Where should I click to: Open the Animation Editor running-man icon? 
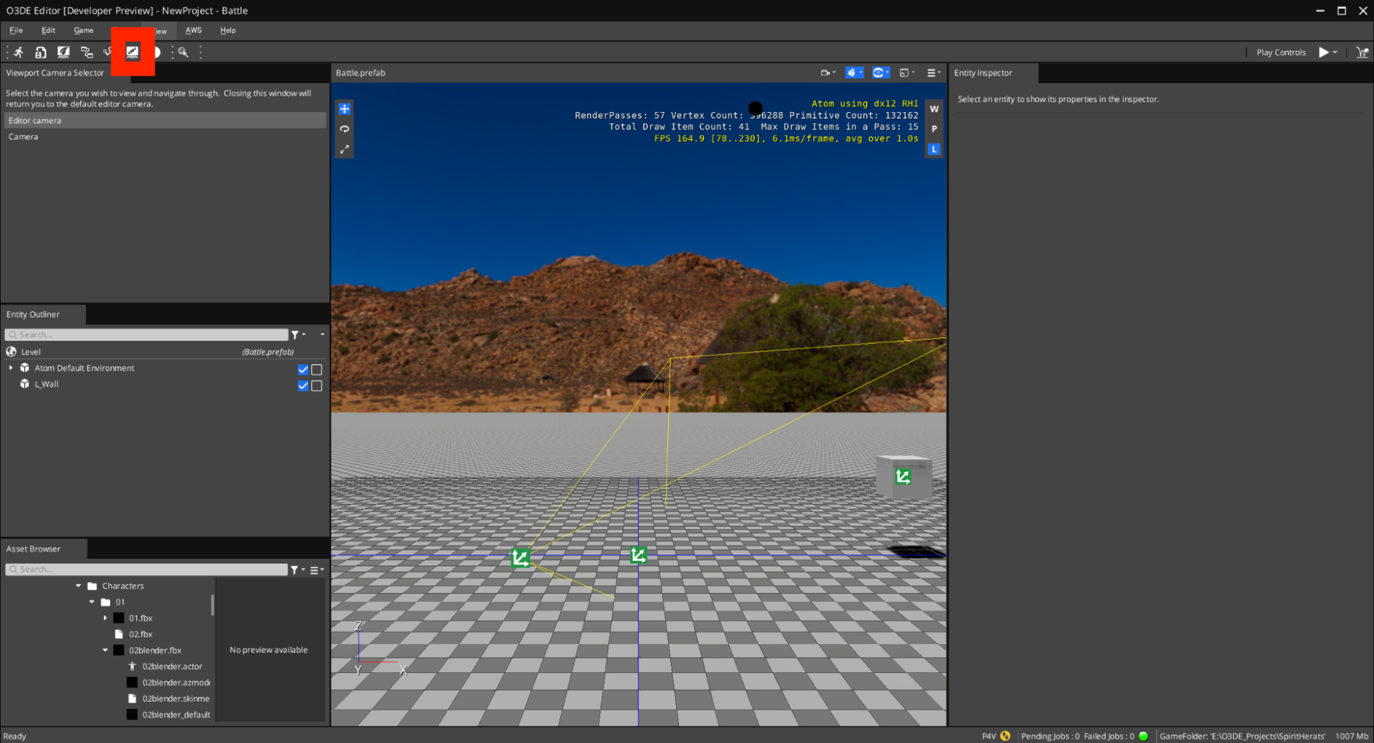tap(19, 52)
